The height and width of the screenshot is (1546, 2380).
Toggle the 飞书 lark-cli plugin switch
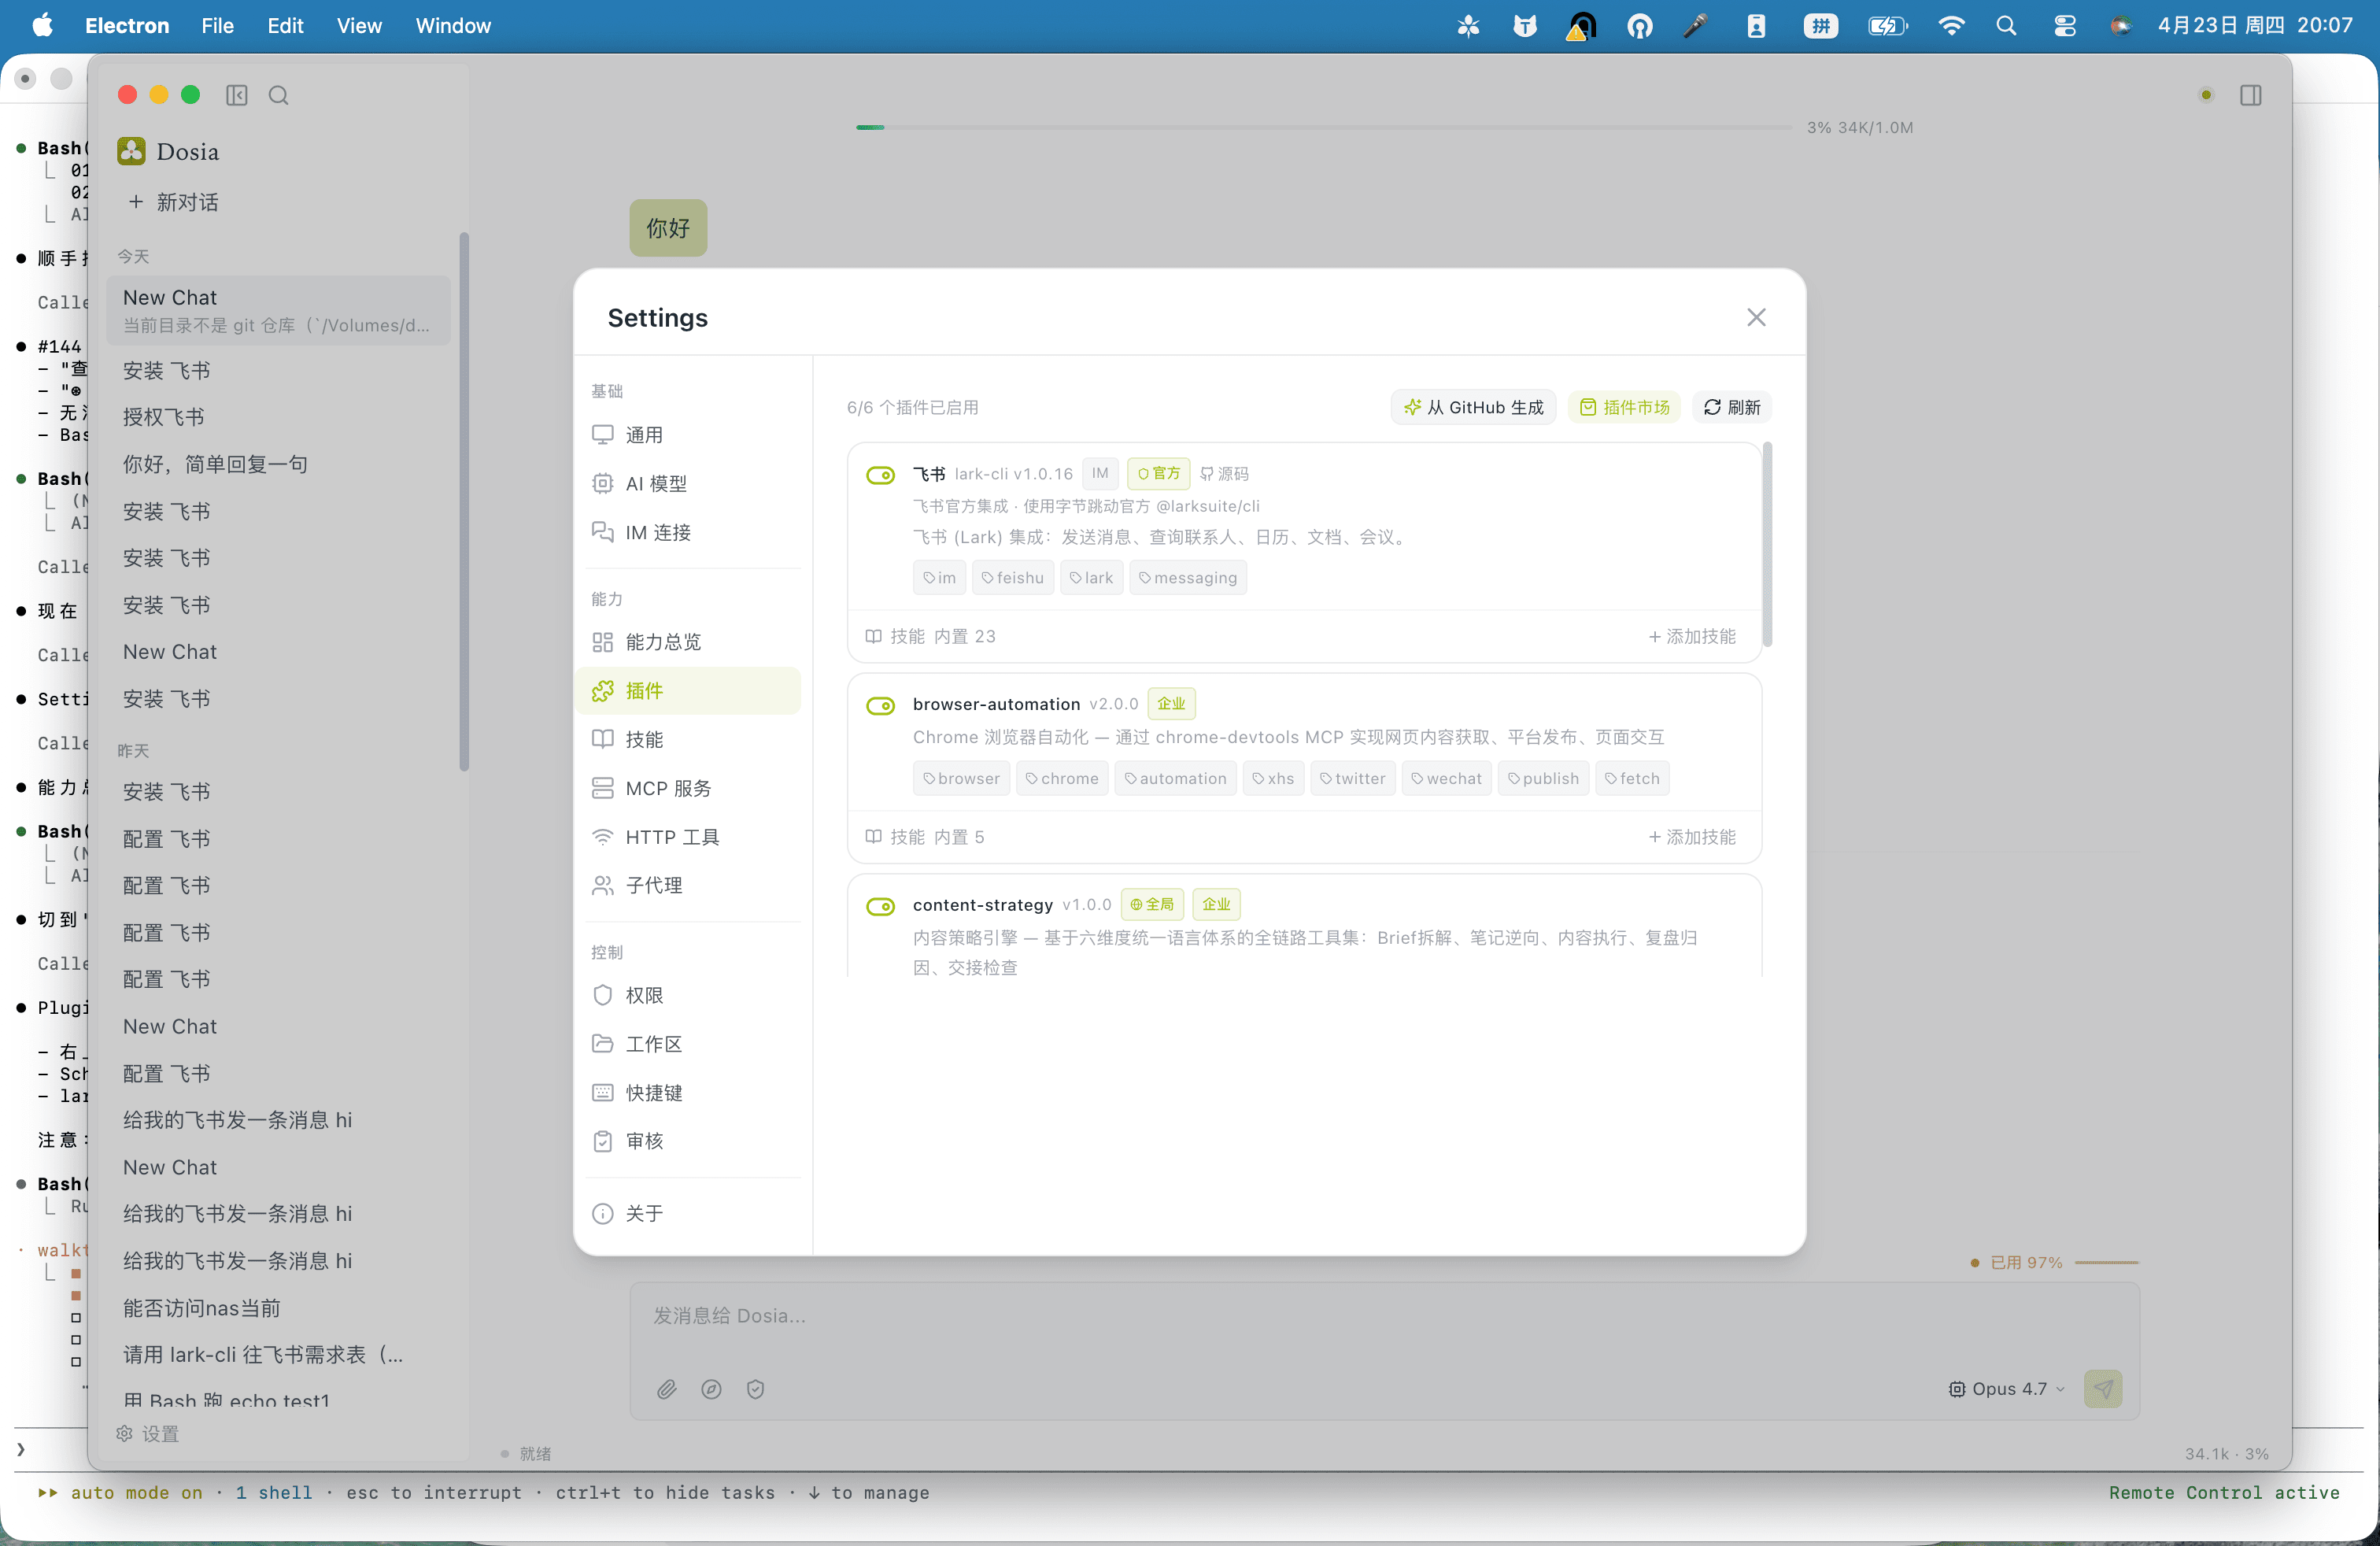coord(880,475)
